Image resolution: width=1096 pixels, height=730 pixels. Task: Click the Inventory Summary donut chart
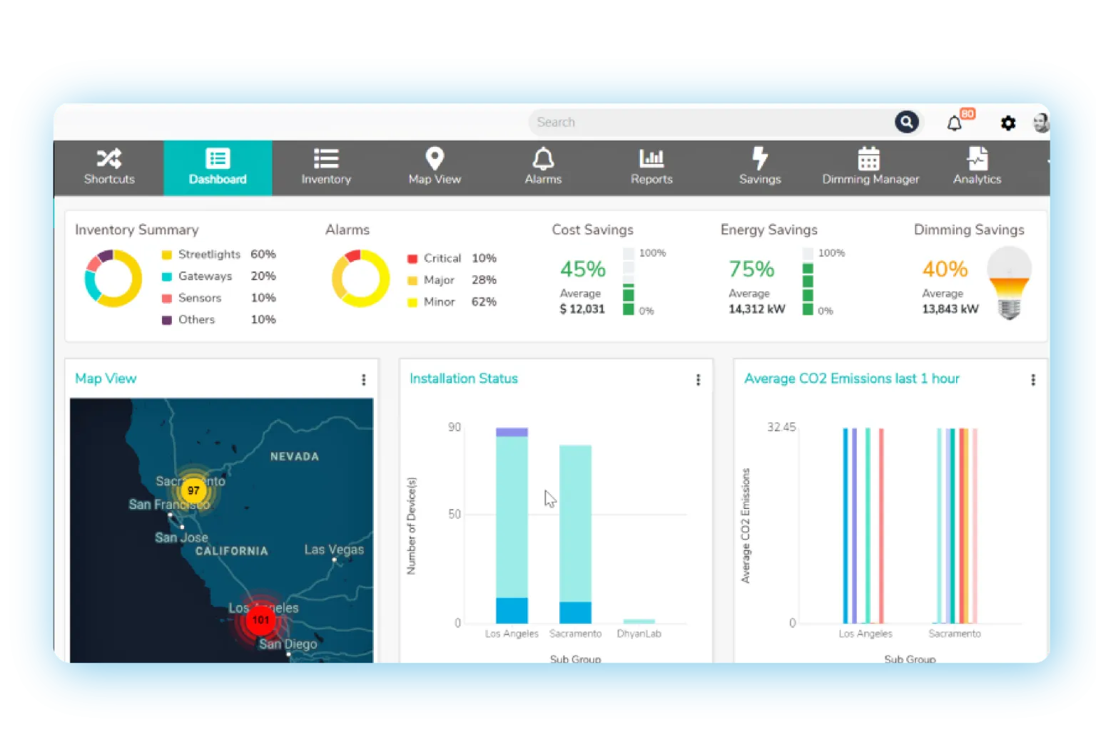(113, 278)
